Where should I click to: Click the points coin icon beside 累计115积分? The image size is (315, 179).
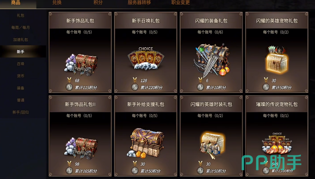click(x=69, y=87)
